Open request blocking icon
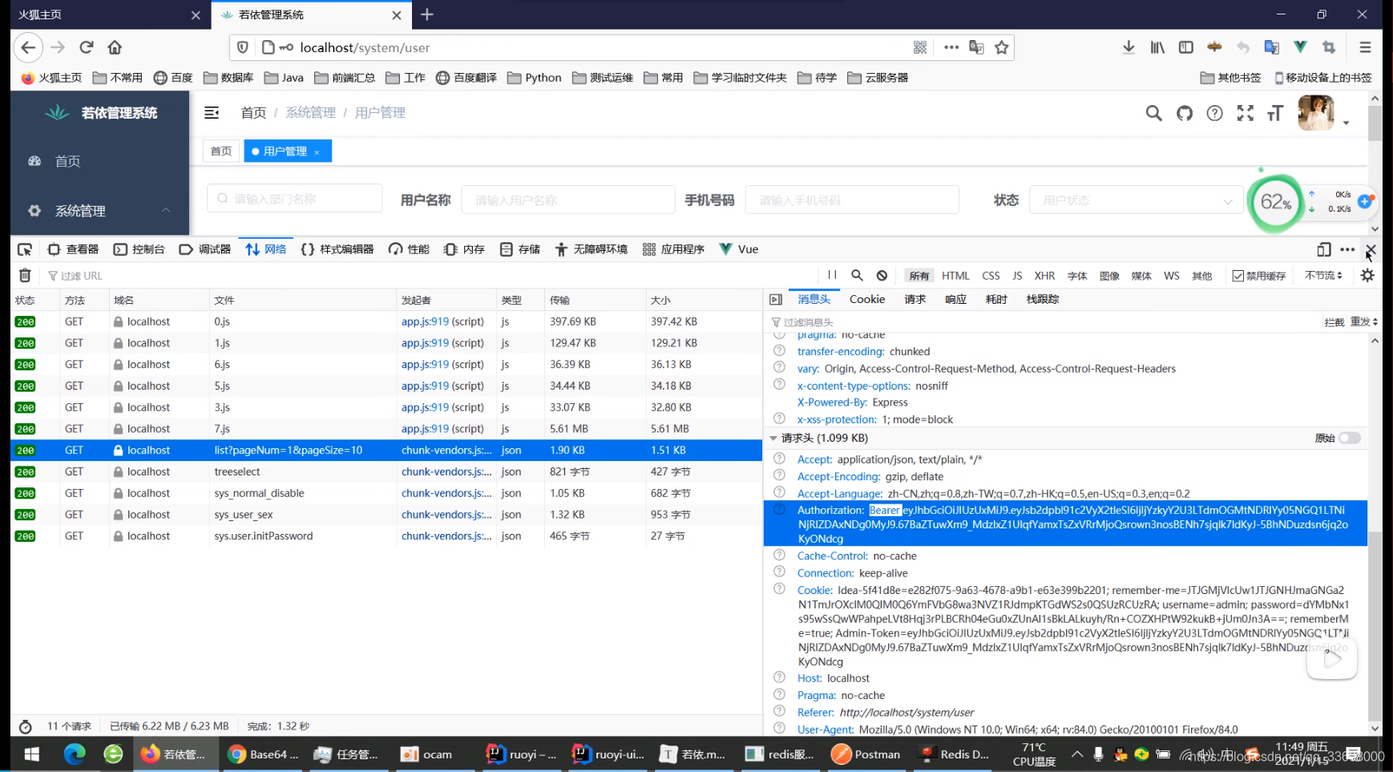 point(882,275)
